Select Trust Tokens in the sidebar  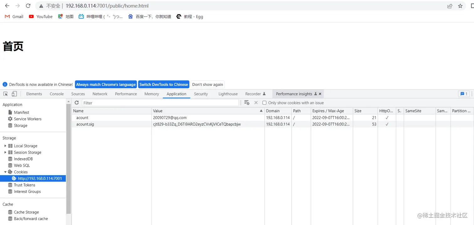coord(22,185)
